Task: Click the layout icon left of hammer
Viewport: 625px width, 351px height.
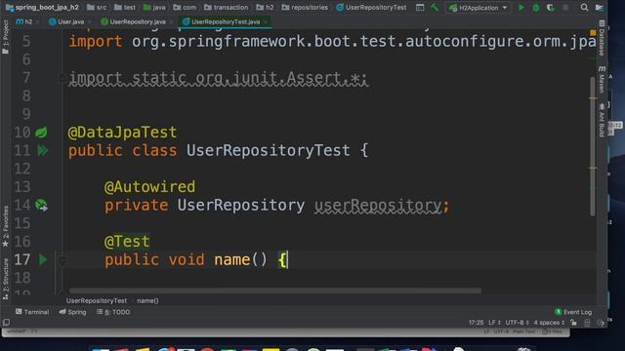Action: (x=420, y=8)
